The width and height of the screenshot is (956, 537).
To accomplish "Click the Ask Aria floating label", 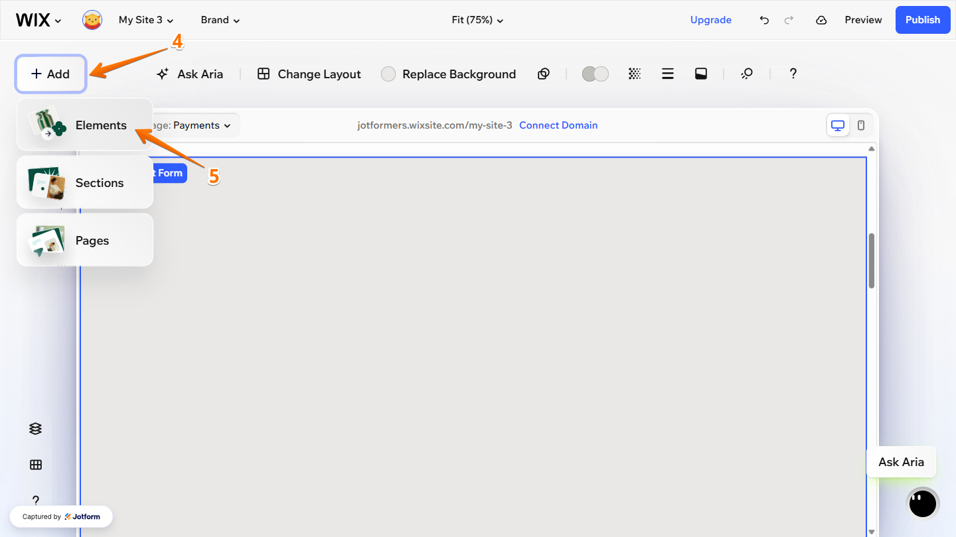I will tap(901, 462).
